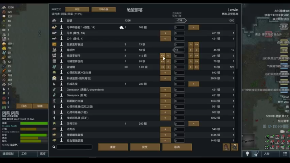The height and width of the screenshot is (163, 290).
Task: Click the 健康 health bar
Action: [34, 123]
